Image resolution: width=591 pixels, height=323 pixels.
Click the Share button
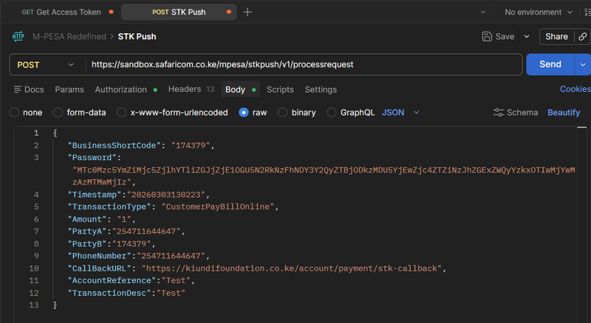pos(556,37)
